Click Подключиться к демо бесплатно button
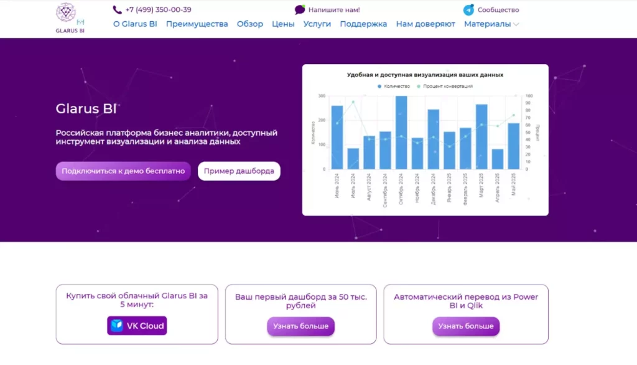 (x=123, y=171)
